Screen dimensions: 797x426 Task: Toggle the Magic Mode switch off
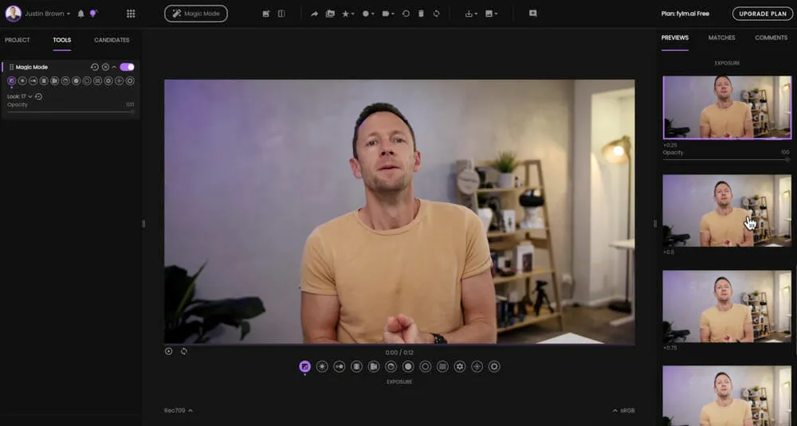coord(127,67)
